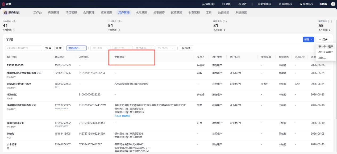Expand the 用户类型 dropdown
This screenshot has height=154, width=337.
(x=100, y=48)
